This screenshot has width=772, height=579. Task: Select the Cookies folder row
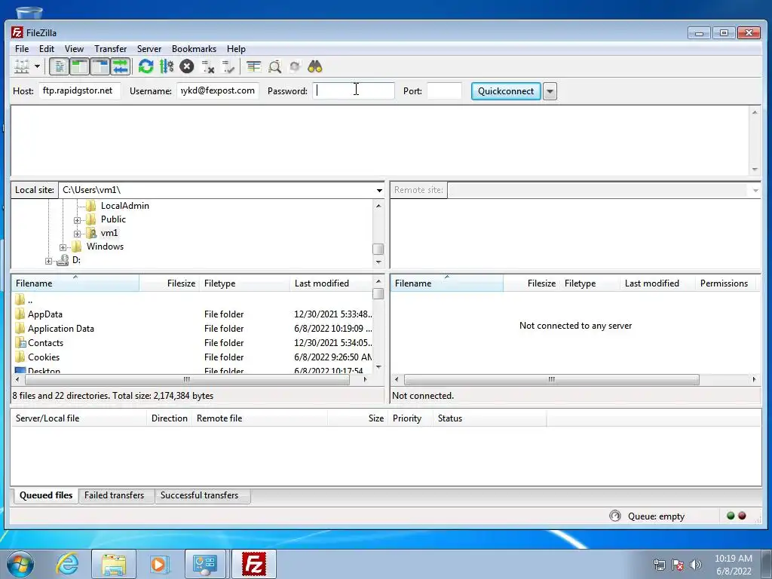[192, 357]
